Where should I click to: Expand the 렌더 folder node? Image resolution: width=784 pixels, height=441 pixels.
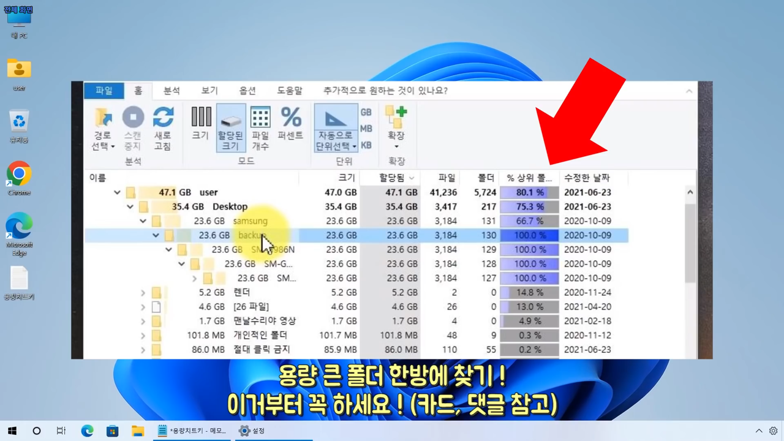pyautogui.click(x=143, y=293)
